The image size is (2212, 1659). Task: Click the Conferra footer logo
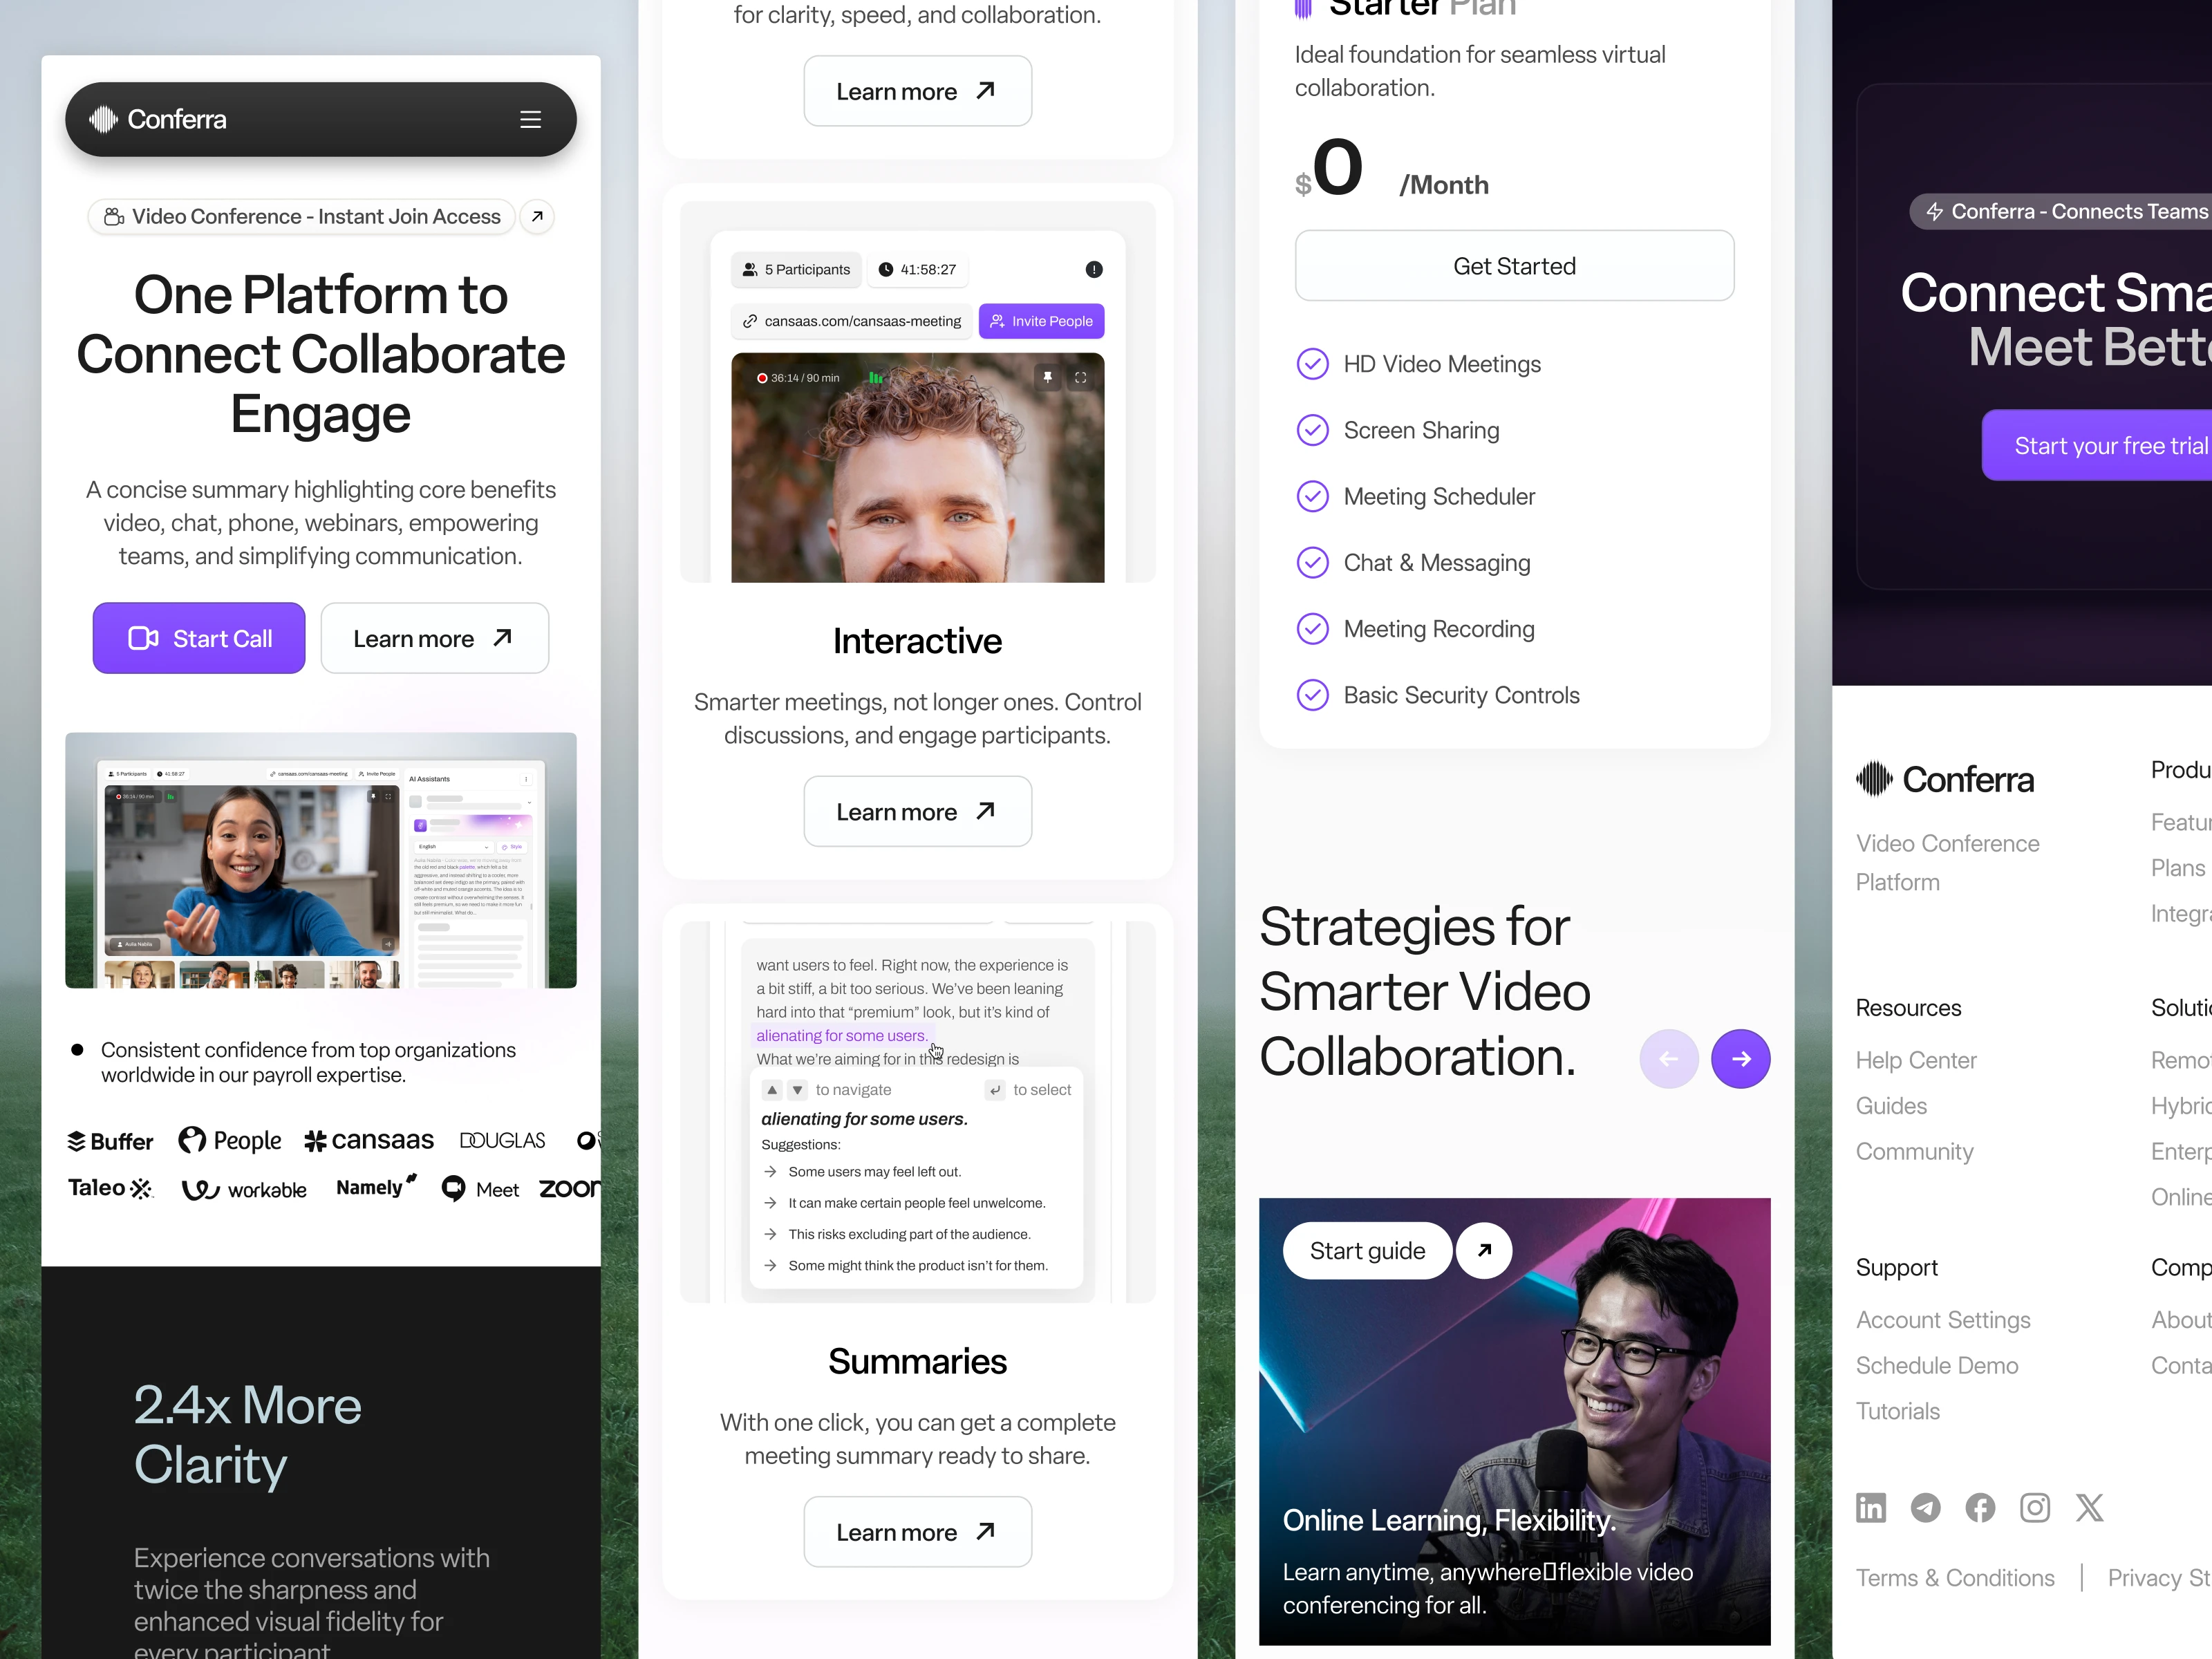tap(1944, 779)
